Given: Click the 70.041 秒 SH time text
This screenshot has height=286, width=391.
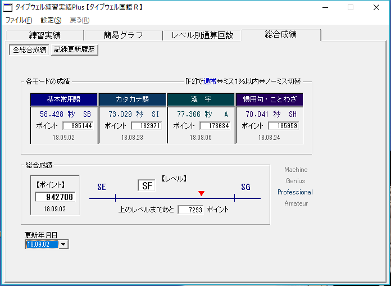Looking at the screenshot, I should [x=271, y=114].
